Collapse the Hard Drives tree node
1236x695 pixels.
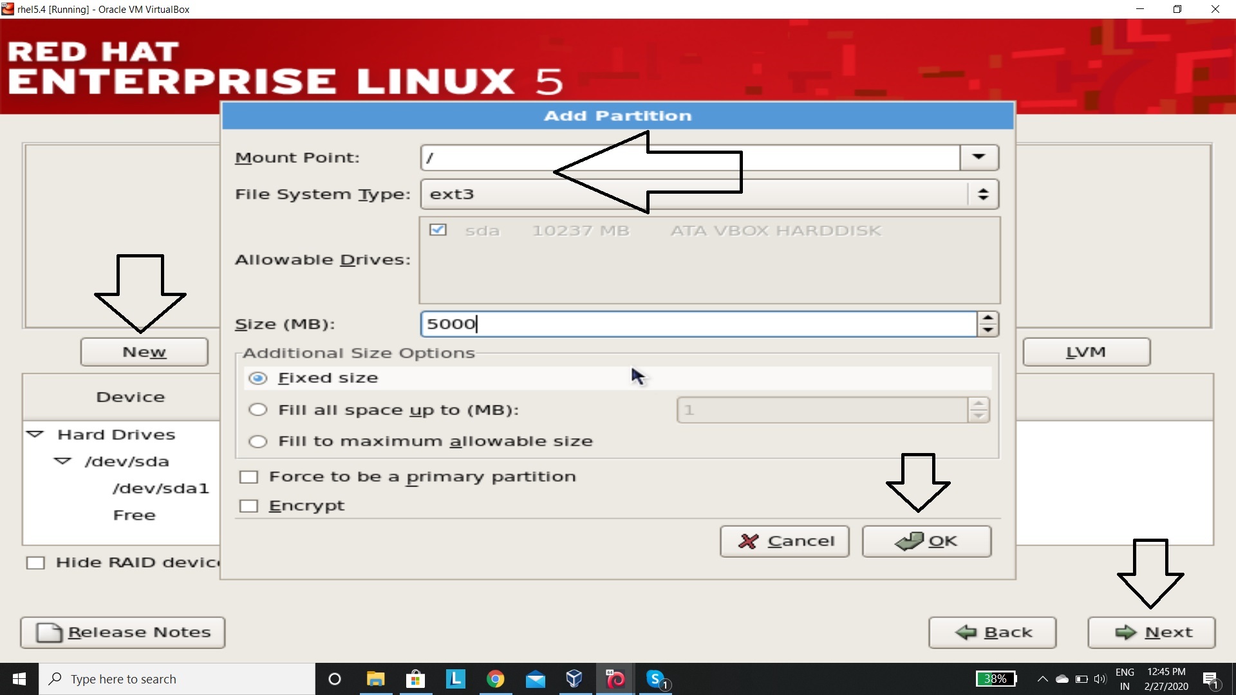(35, 434)
